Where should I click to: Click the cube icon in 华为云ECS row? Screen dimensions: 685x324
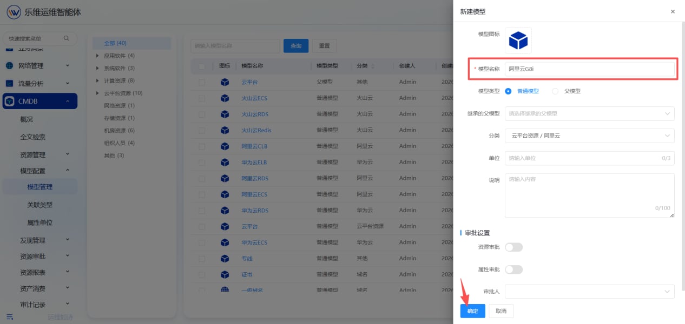click(225, 242)
